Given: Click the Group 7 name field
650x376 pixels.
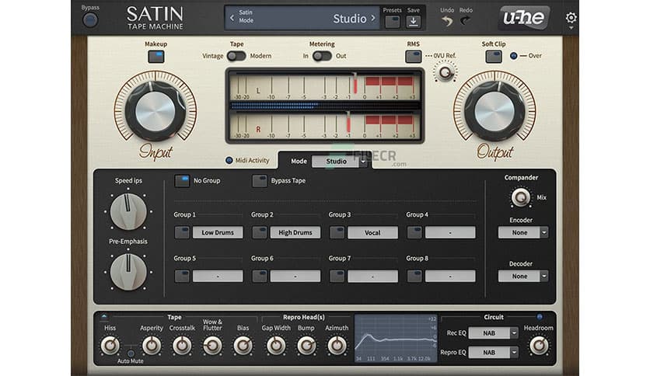Looking at the screenshot, I should [372, 277].
